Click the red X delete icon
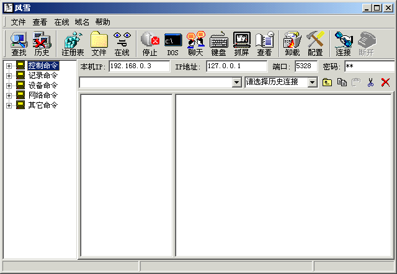Image resolution: width=397 pixels, height=274 pixels. (385, 82)
